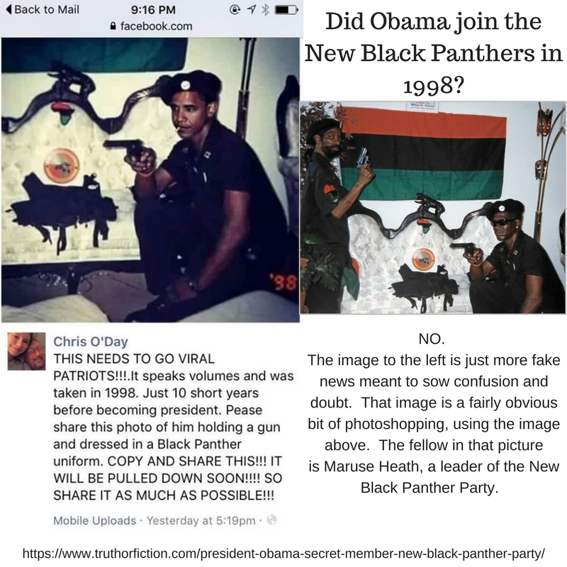Click the NO. answer paragraph
Viewport: 567px width, 567px height.
click(x=433, y=413)
